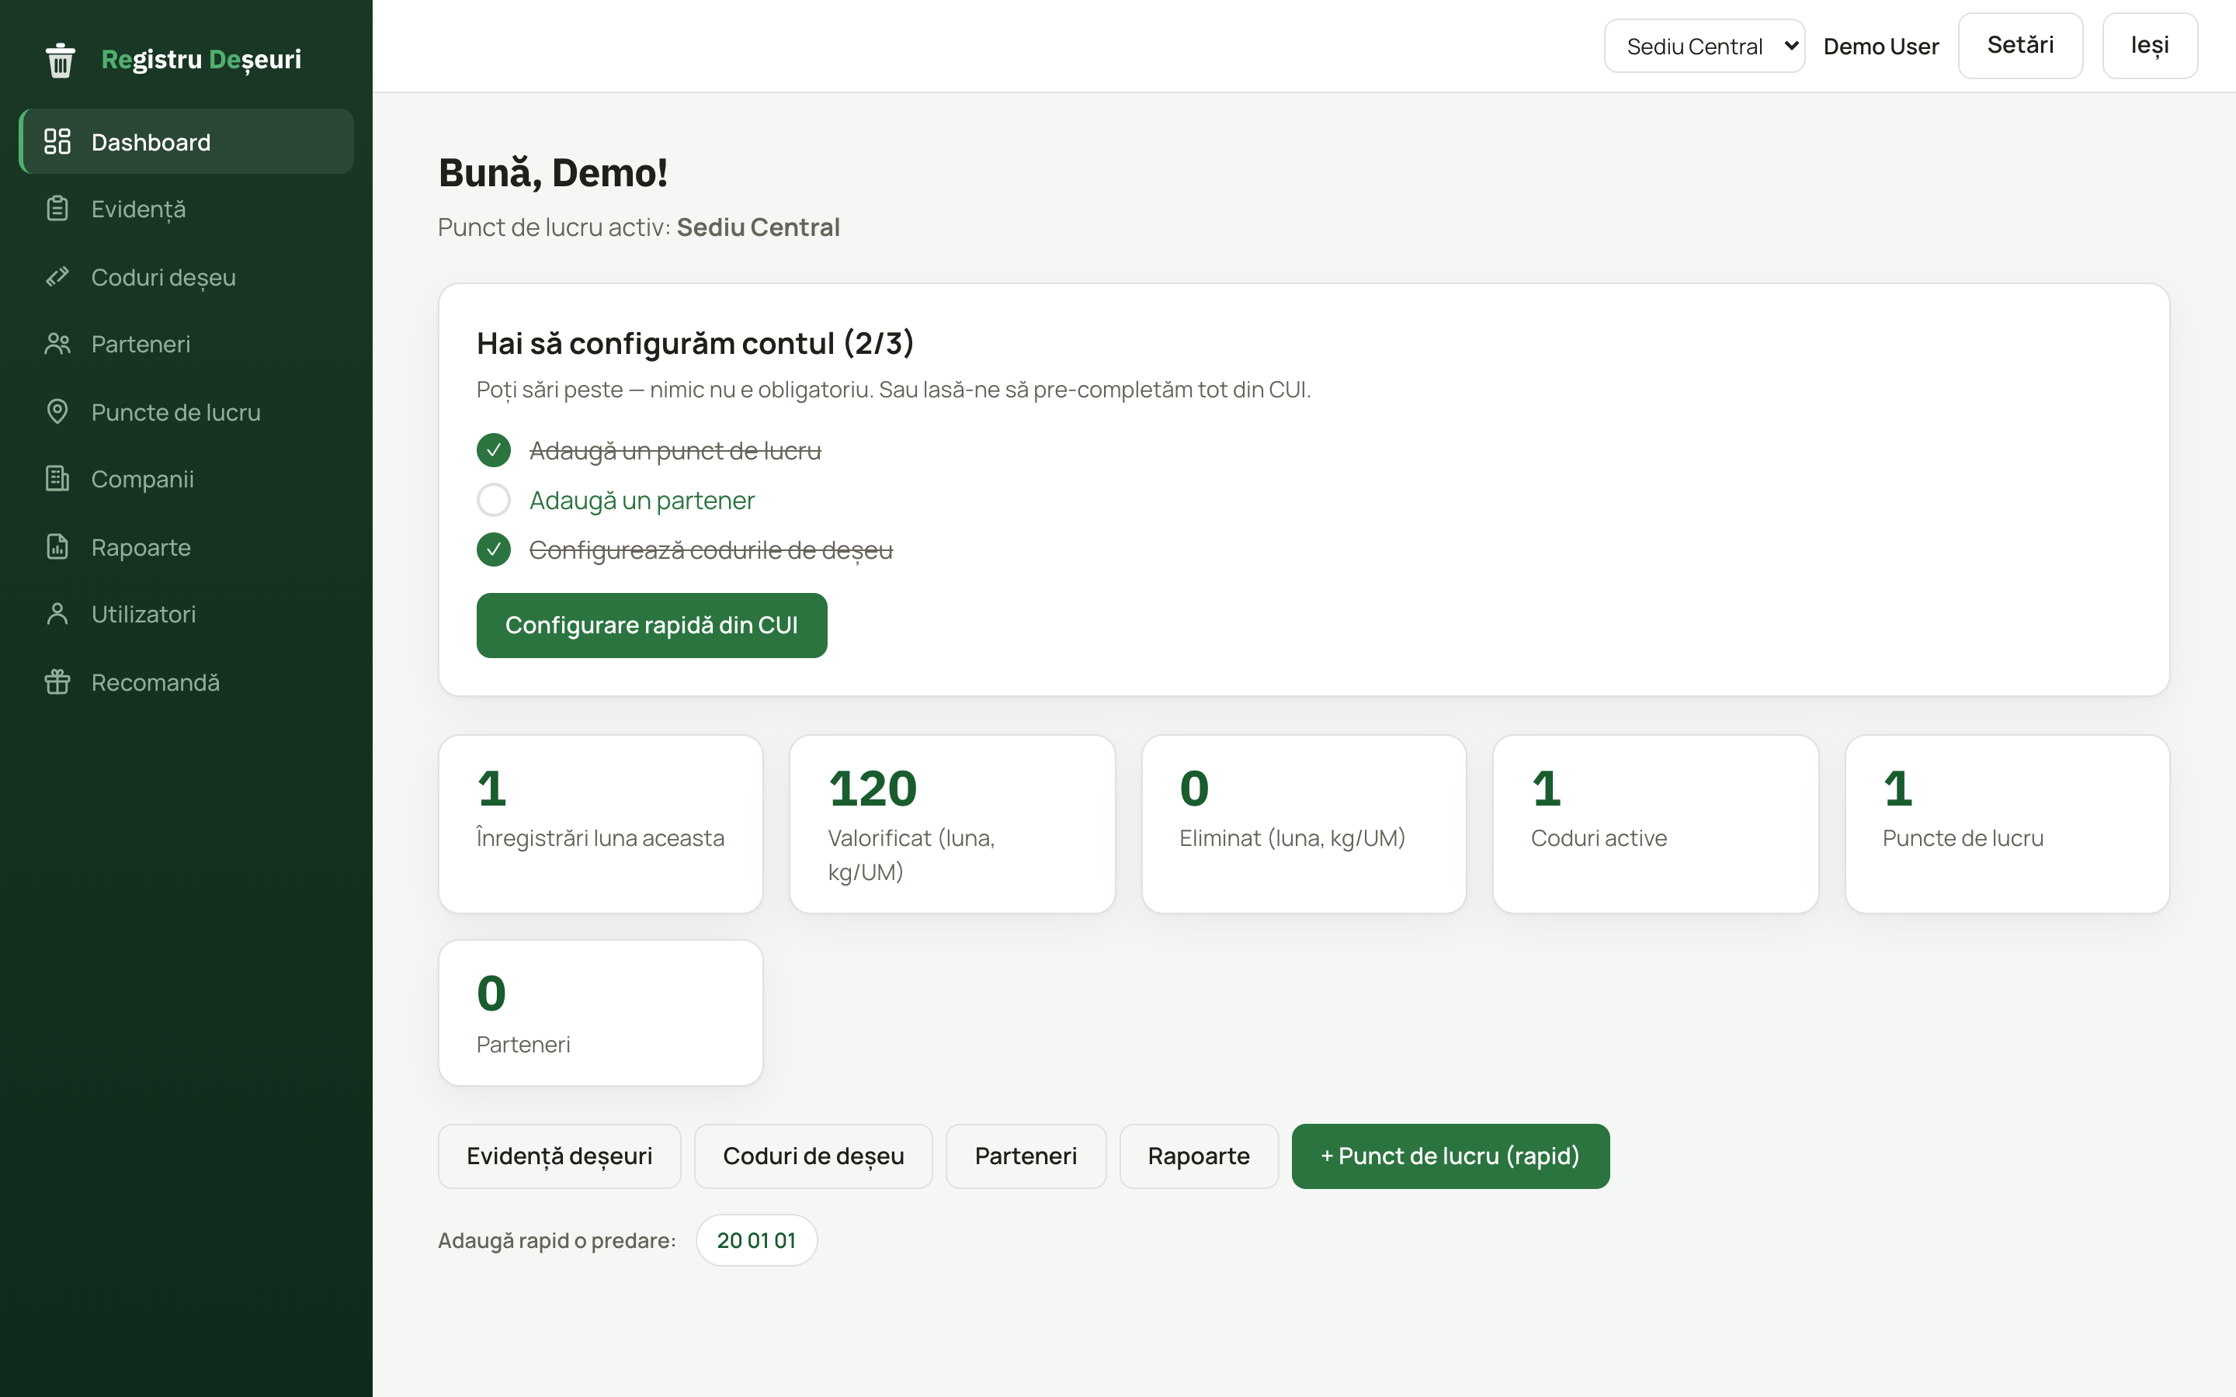
Task: Click the Puncte de lucru pin icon
Action: click(57, 412)
